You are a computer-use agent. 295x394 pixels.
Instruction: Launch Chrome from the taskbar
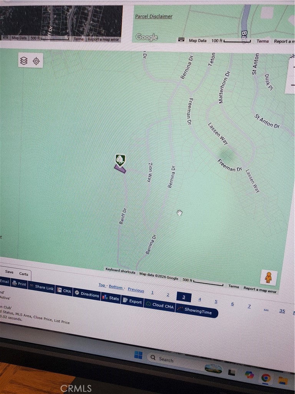(266, 378)
